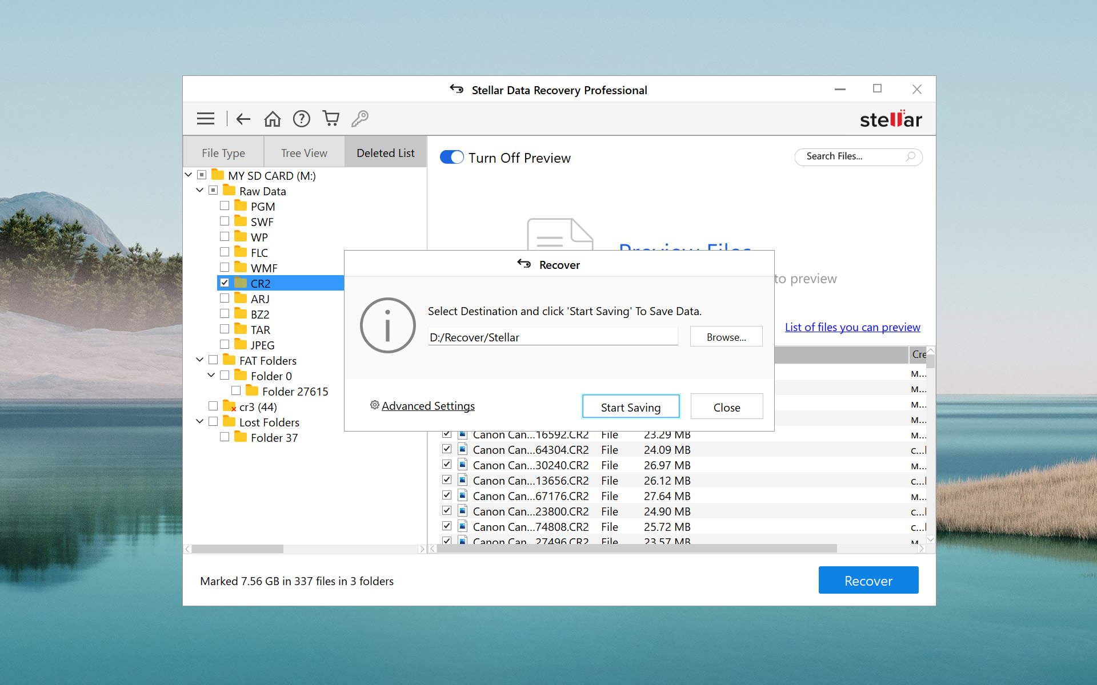Screen dimensions: 1097x685
Task: Click the Advanced Settings gear icon
Action: pyautogui.click(x=375, y=405)
